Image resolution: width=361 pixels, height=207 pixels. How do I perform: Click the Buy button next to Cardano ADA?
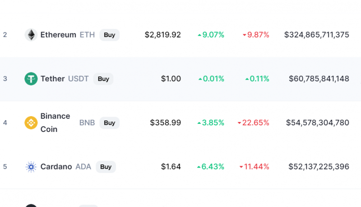[106, 167]
